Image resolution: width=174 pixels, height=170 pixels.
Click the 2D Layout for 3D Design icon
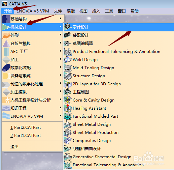click(x=68, y=84)
